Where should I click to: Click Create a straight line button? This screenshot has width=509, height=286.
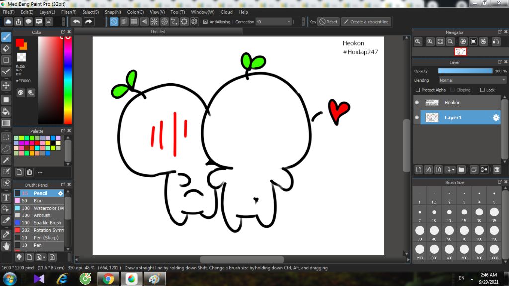point(366,22)
